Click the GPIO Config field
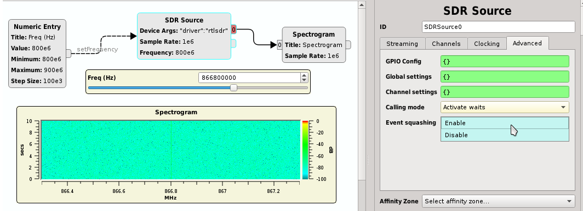This screenshot has width=583, height=211. [505, 61]
